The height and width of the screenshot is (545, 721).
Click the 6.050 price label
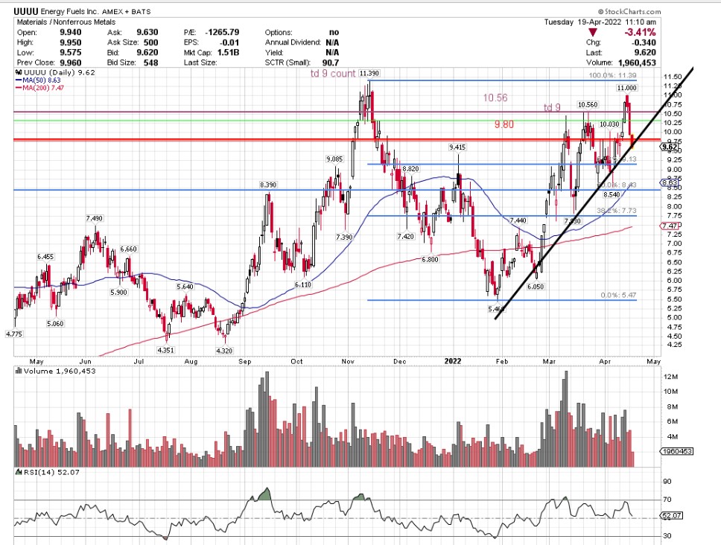tap(536, 287)
